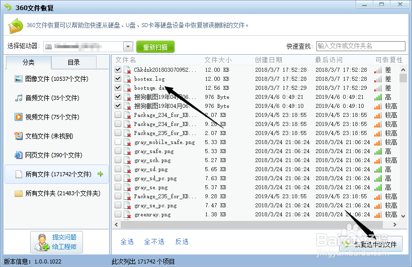Close the 360文件恢复 window

coord(400,5)
